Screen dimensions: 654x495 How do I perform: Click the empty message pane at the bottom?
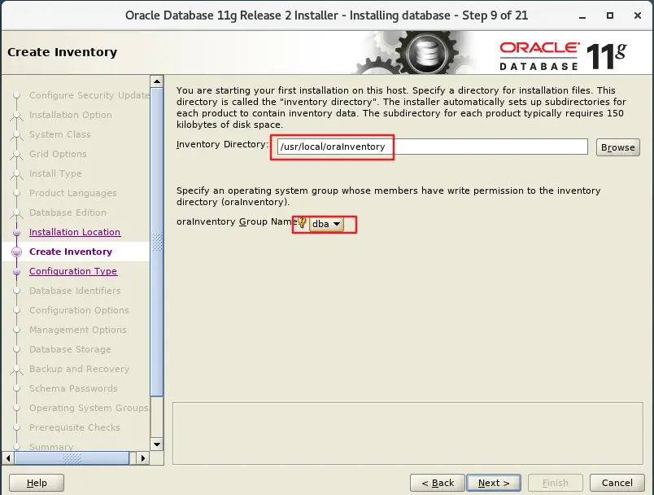coord(408,433)
